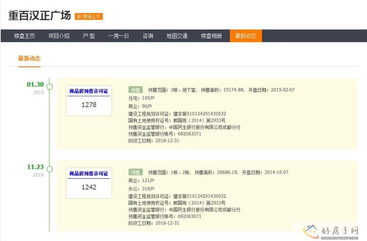Click the 11.23 date label
Image resolution: width=367 pixels, height=241 pixels.
pos(35,167)
